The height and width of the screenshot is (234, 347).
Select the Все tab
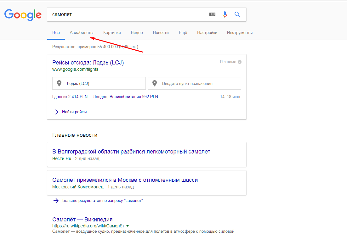[x=56, y=32]
